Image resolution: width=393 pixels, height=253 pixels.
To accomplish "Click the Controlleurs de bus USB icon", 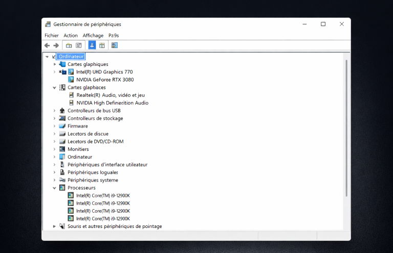I will click(62, 111).
